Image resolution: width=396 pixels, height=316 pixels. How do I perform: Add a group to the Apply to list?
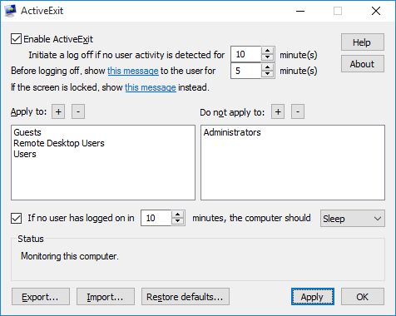58,111
